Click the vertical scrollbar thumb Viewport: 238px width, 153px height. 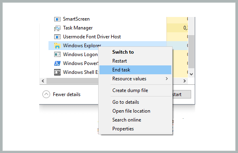click(191, 52)
